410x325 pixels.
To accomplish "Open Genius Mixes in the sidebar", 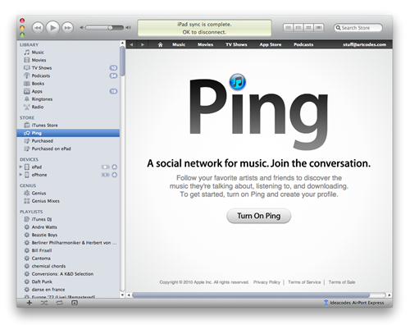I will (68, 201).
